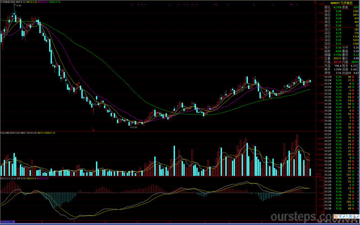Click the magenta MA20:5.03 legend value
The height and width of the screenshot is (225, 360).
(43, 2)
